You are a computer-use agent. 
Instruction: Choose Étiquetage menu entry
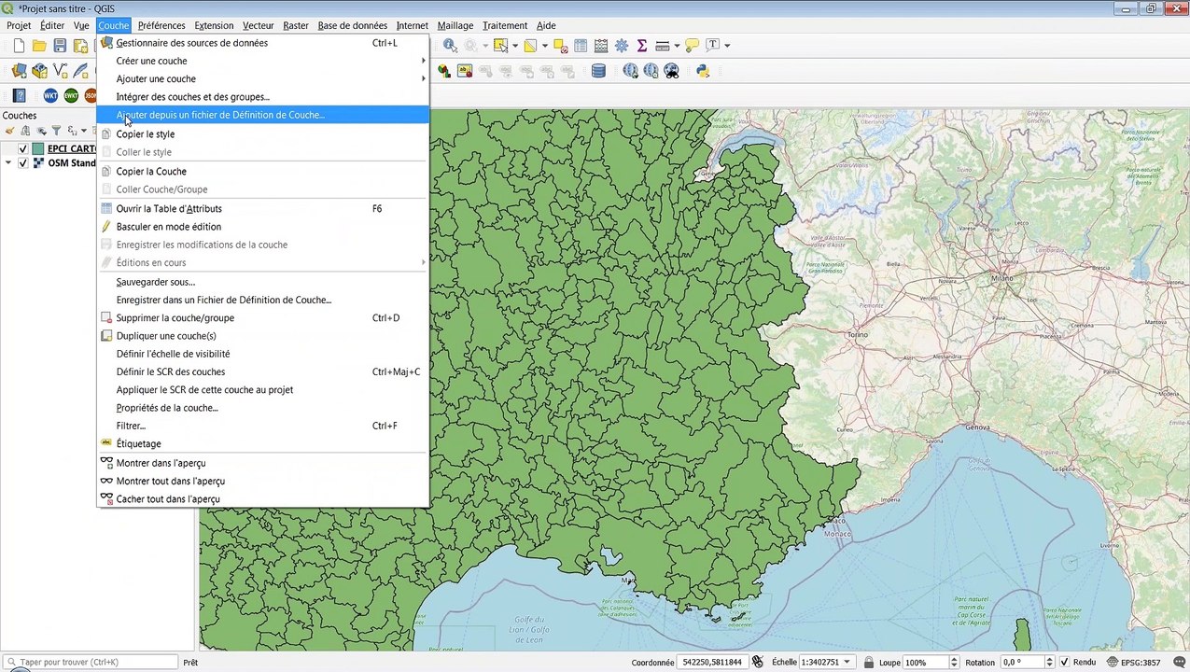pyautogui.click(x=262, y=444)
